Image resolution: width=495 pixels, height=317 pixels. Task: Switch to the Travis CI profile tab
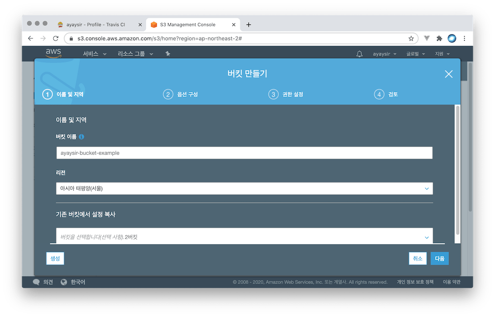point(95,24)
